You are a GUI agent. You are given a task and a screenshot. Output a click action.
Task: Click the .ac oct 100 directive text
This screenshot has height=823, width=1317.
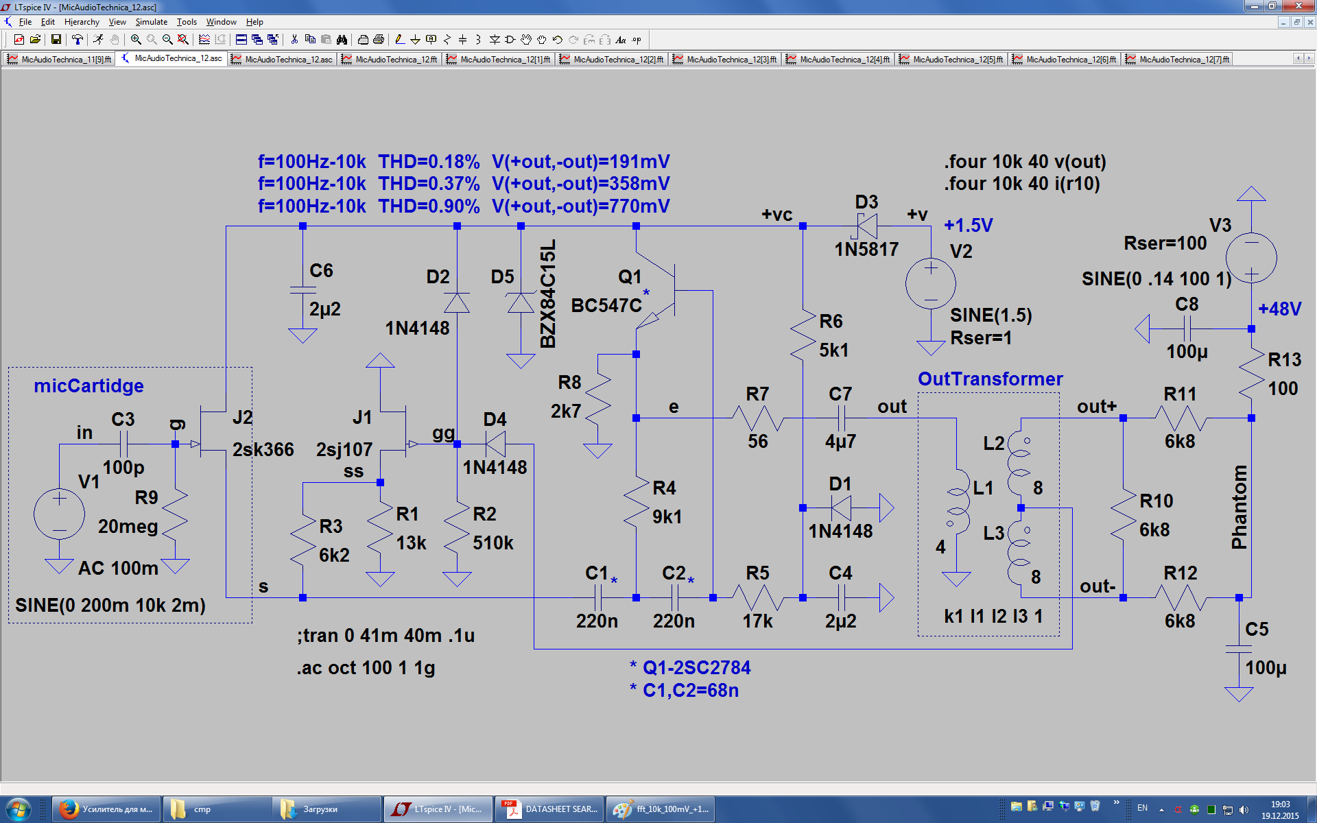tap(366, 668)
